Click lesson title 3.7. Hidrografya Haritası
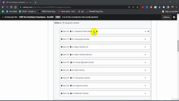The width and height of the screenshot is (179, 101). [81, 78]
